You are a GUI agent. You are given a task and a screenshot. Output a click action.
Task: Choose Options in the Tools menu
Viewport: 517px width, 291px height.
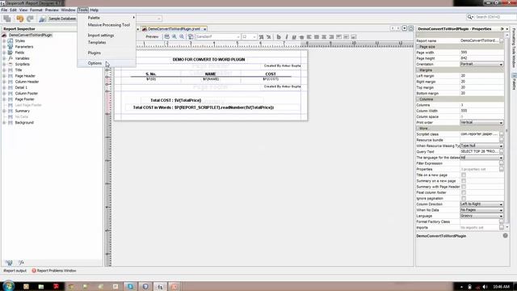[95, 63]
